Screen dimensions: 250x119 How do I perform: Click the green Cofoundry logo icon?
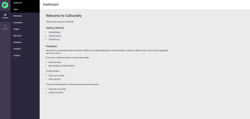(x=5, y=5)
